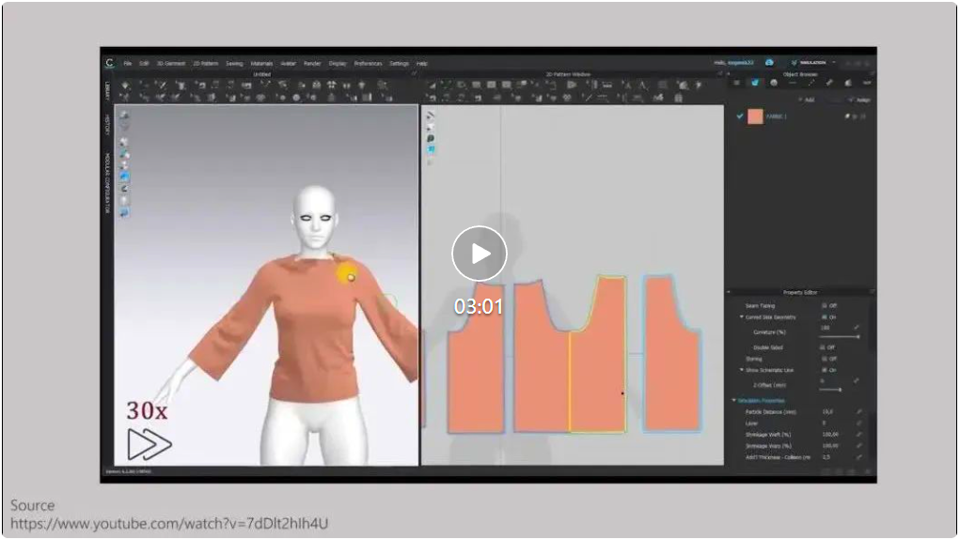
Task: Click the Simulate tool in 3D toolbar
Action: coord(125,85)
